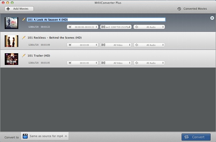Open All Audio dropdown for '101 Trailer'
The image size is (216, 142).
[149, 63]
